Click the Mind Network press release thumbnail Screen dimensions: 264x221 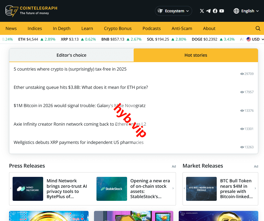click(28, 189)
